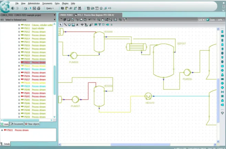226x149 pixels.
Task: Expand the PS039 Process stream node
Action: (19, 86)
